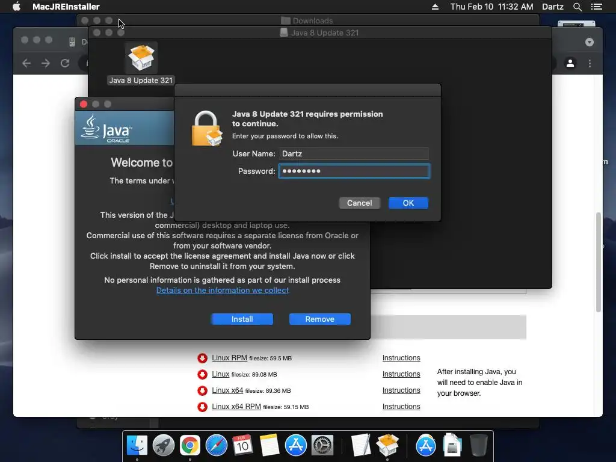Click Remove to uninstall Java

point(320,319)
